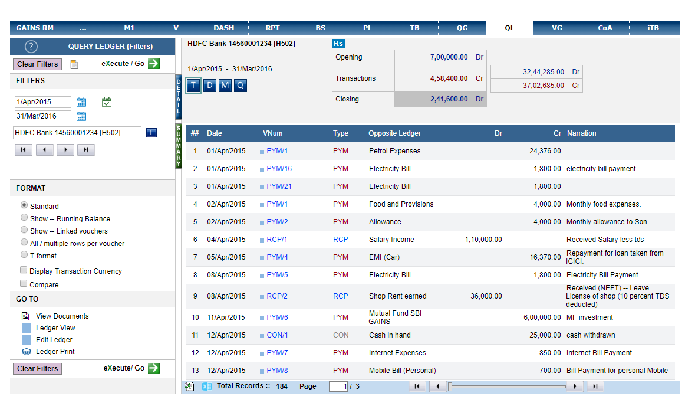Click the Ledger View icon
The height and width of the screenshot is (416, 695).
click(27, 328)
